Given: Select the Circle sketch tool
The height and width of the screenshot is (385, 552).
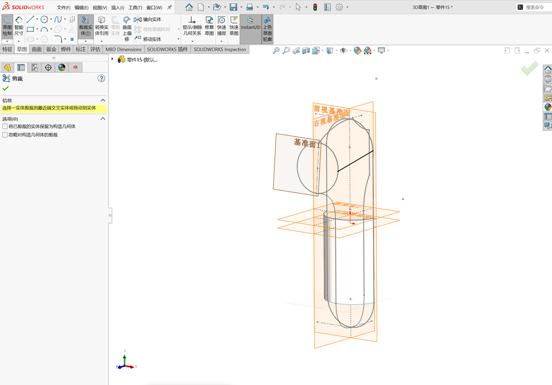Looking at the screenshot, I should click(44, 19).
